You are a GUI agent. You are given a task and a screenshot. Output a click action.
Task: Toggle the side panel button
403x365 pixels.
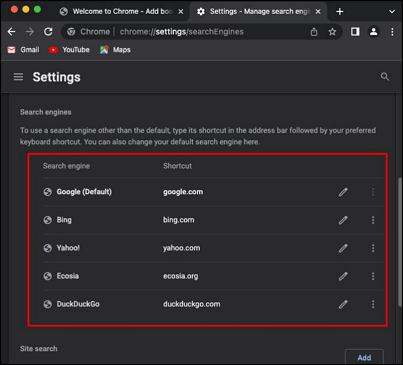point(355,32)
